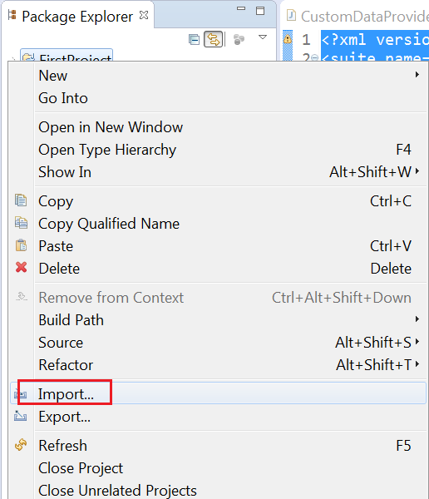429x499 pixels.
Task: Click the Show In submenu arrow
Action: point(417,171)
